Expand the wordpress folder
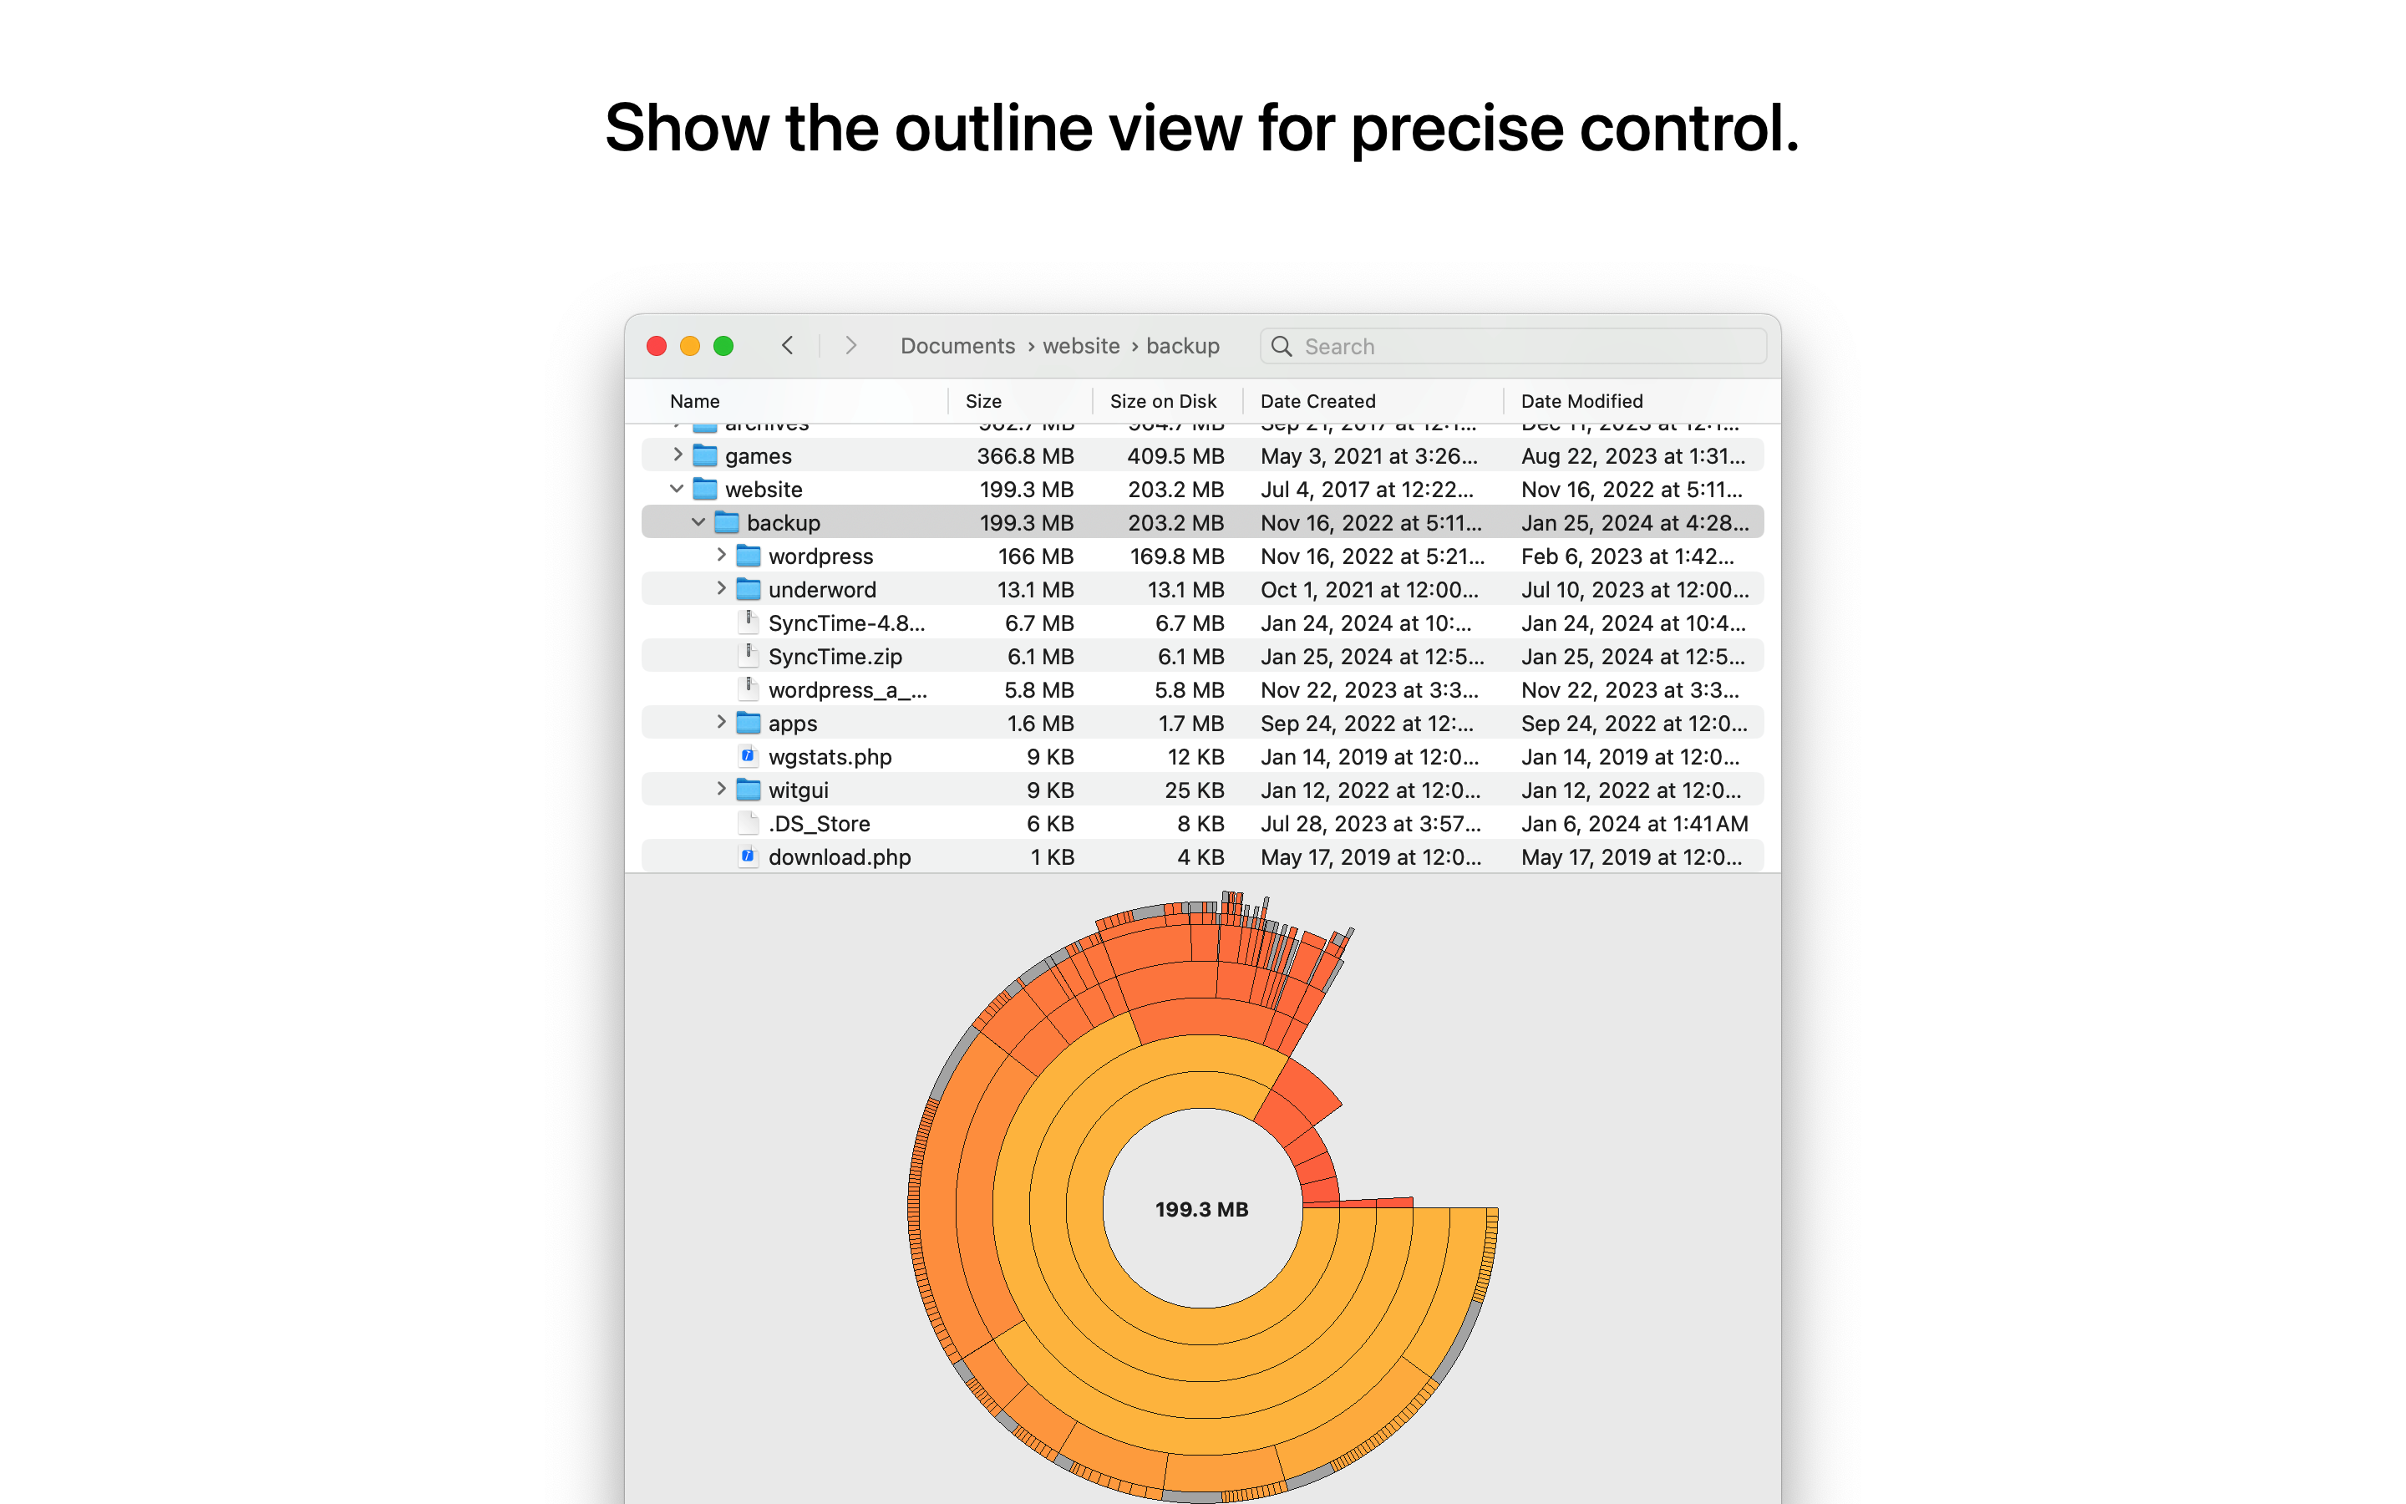The height and width of the screenshot is (1504, 2406). [x=721, y=556]
